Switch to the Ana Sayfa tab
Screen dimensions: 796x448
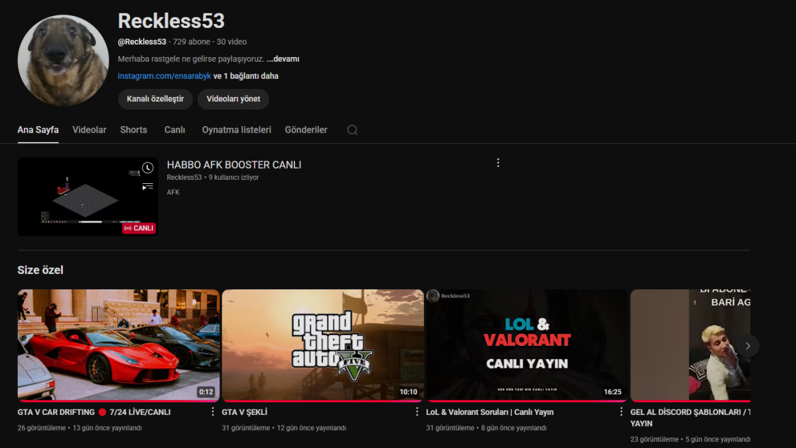pyautogui.click(x=38, y=130)
